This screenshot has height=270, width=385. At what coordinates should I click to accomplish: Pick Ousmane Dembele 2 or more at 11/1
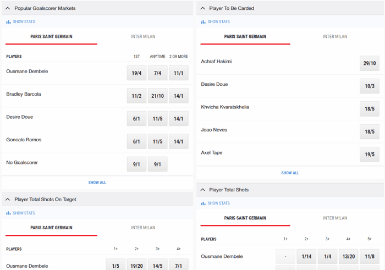179,73
